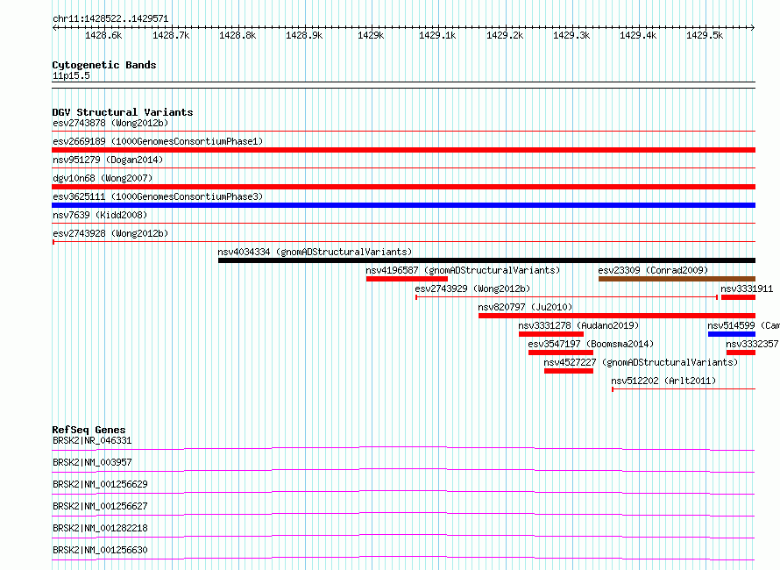Select the Cytogenetic Bands track title
Viewport: 780px width, 570px height.
click(104, 65)
